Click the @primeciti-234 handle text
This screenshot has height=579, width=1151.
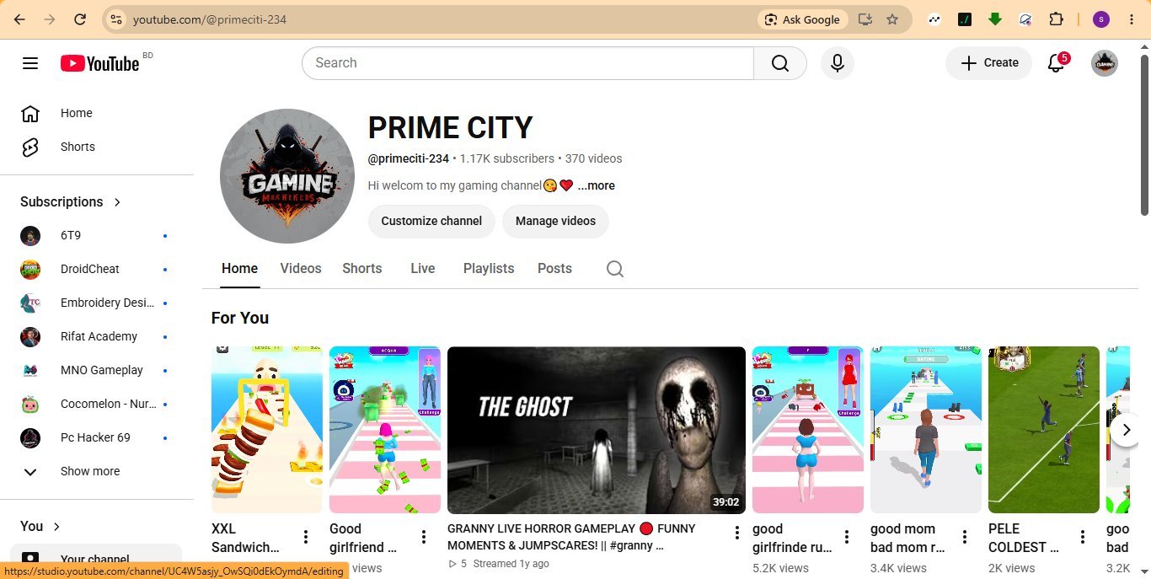[x=409, y=158]
